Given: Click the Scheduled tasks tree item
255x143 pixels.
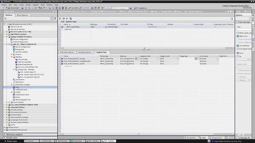Looking at the screenshot, I should 21,89.
